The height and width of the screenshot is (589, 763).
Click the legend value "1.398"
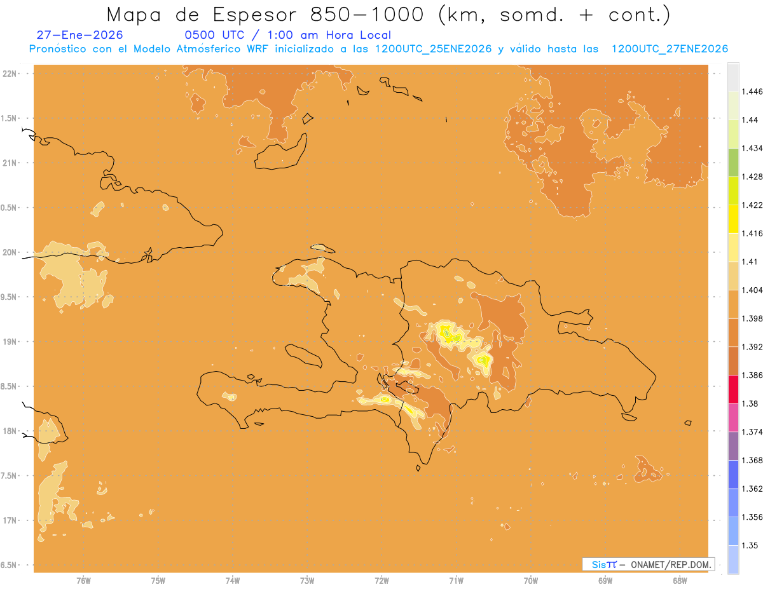[753, 318]
